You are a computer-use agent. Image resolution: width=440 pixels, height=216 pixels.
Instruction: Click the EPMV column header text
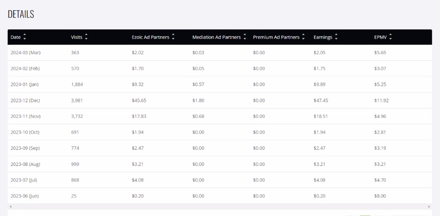coord(380,37)
